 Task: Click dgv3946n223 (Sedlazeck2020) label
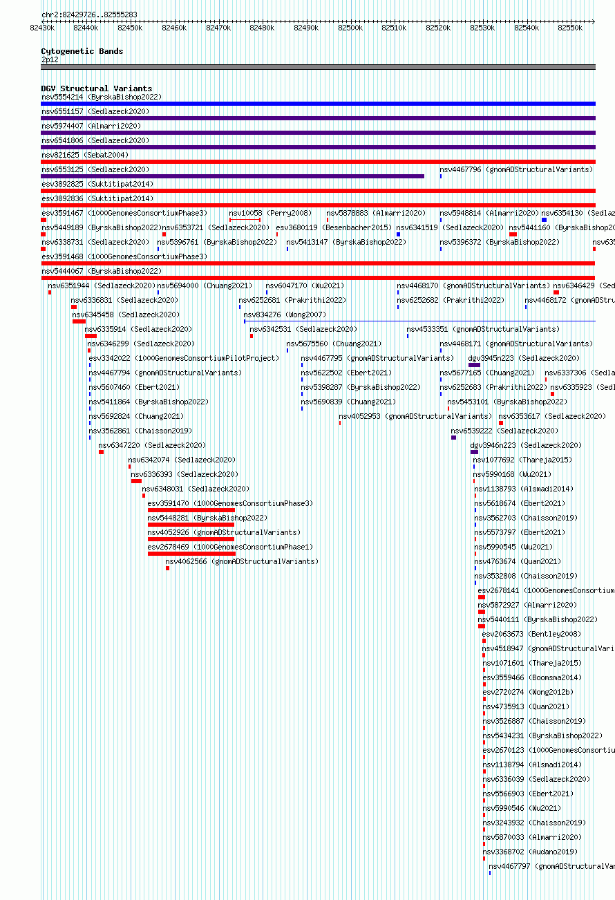point(526,446)
